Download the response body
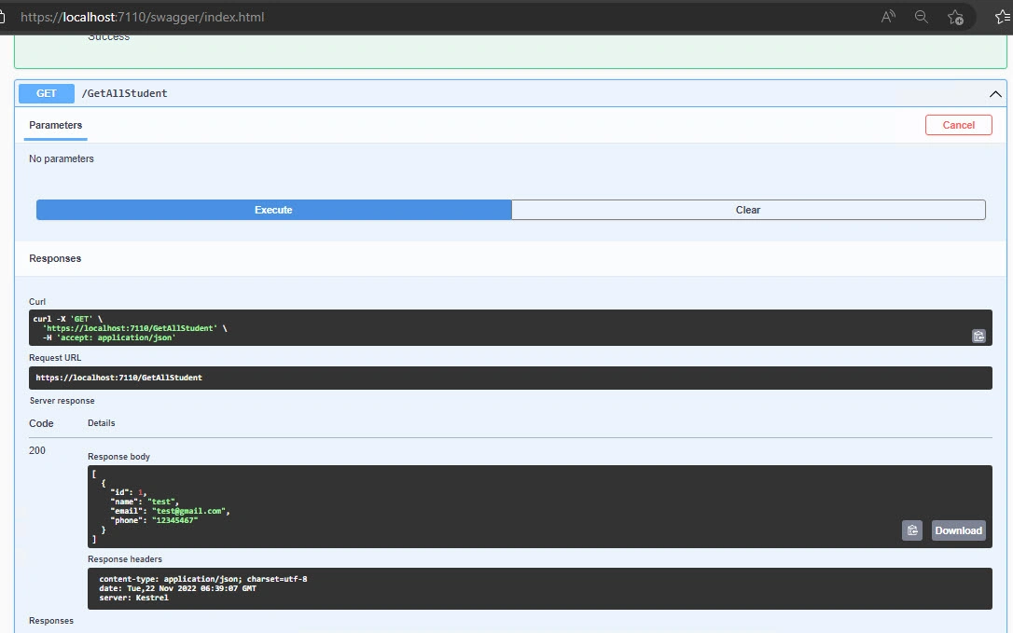 point(958,530)
